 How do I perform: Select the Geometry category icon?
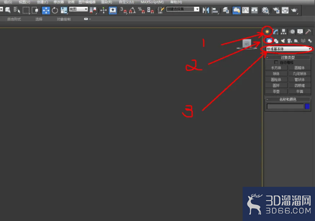pos(269,41)
